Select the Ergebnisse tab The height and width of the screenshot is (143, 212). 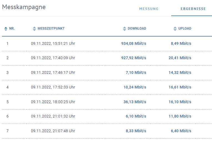pos(193,9)
